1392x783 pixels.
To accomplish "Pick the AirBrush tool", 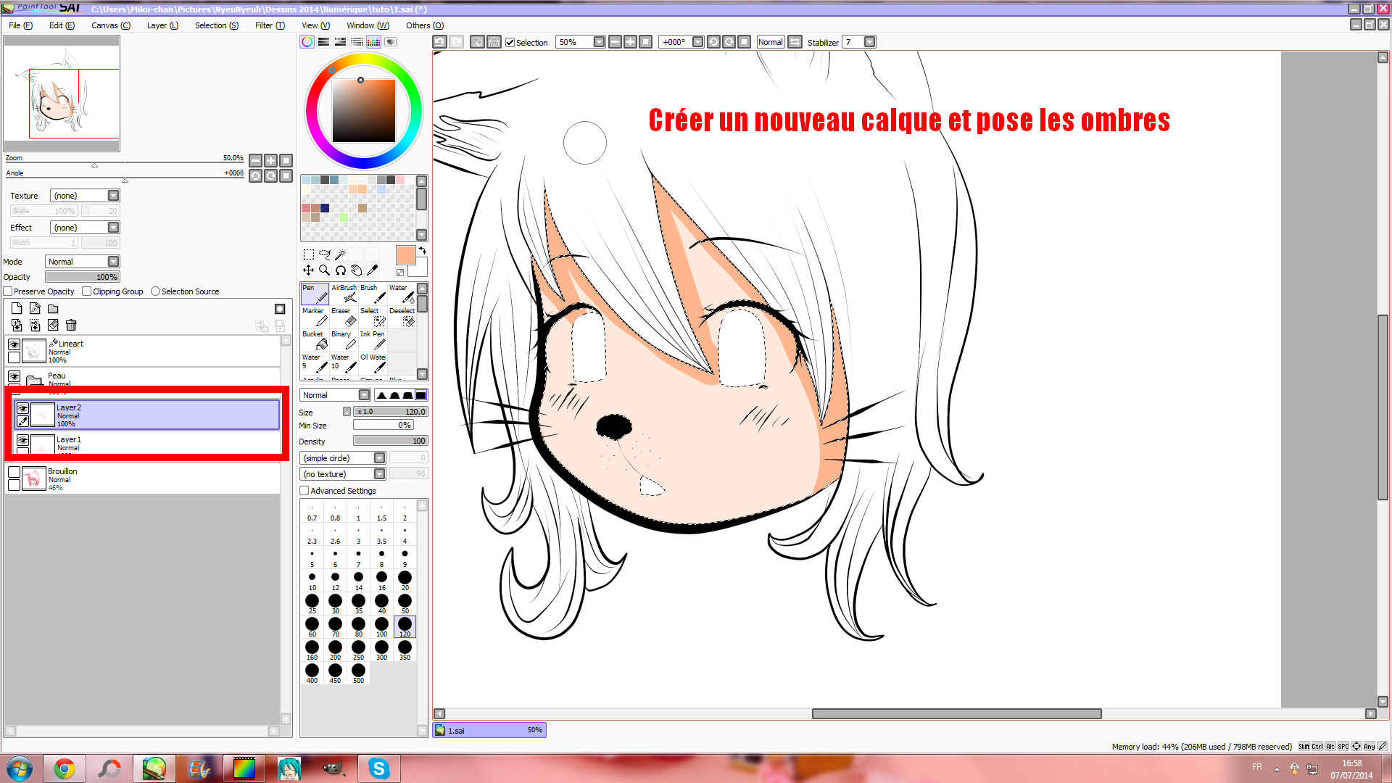I will [344, 294].
